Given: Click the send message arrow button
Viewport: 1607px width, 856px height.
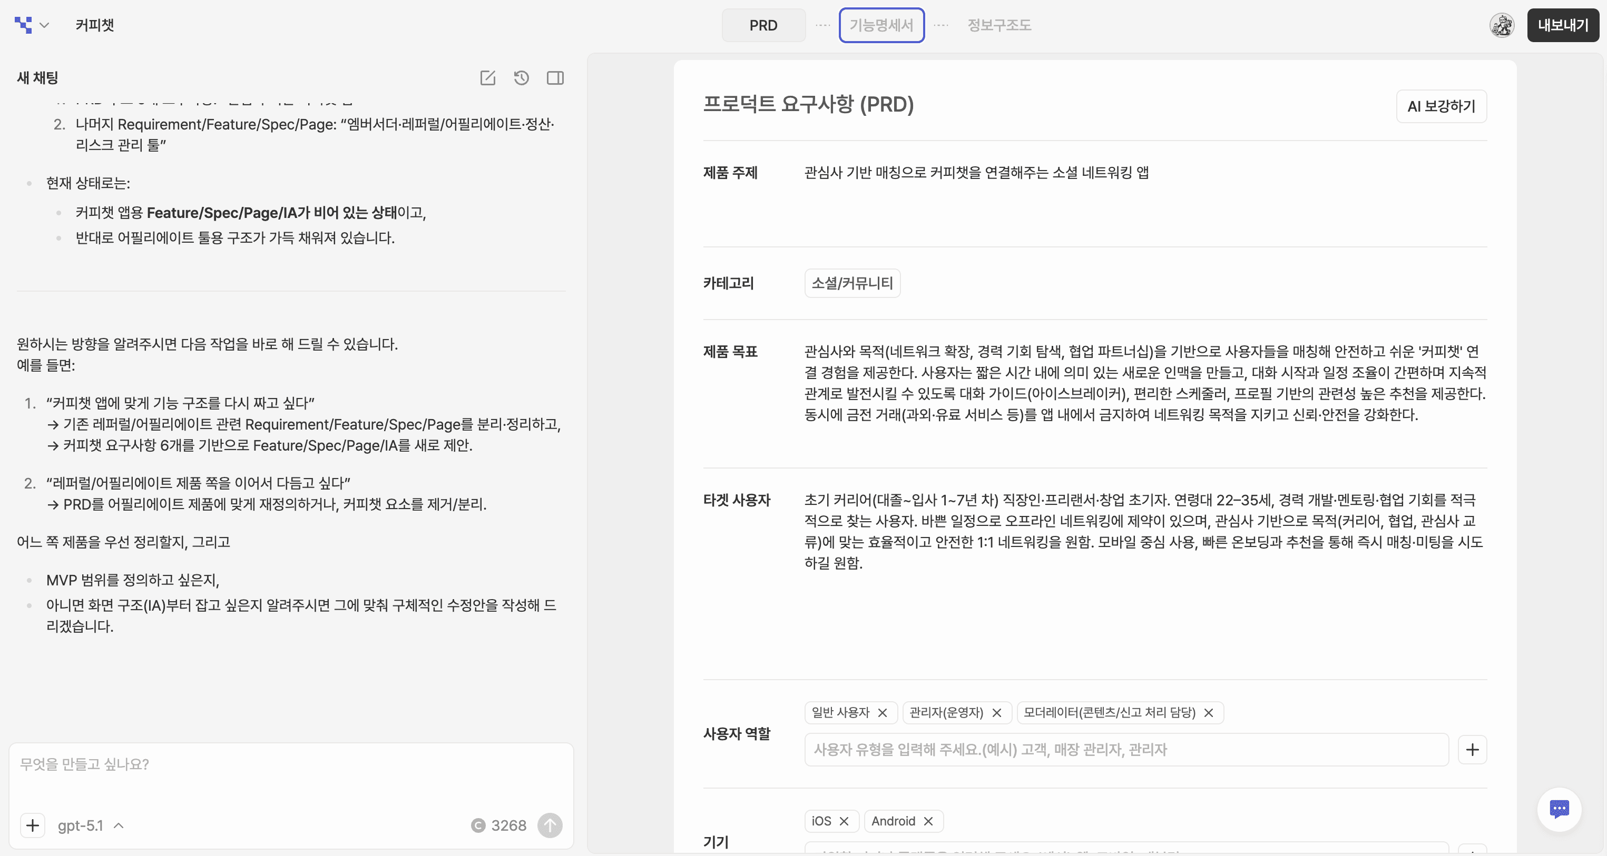Looking at the screenshot, I should pos(550,825).
